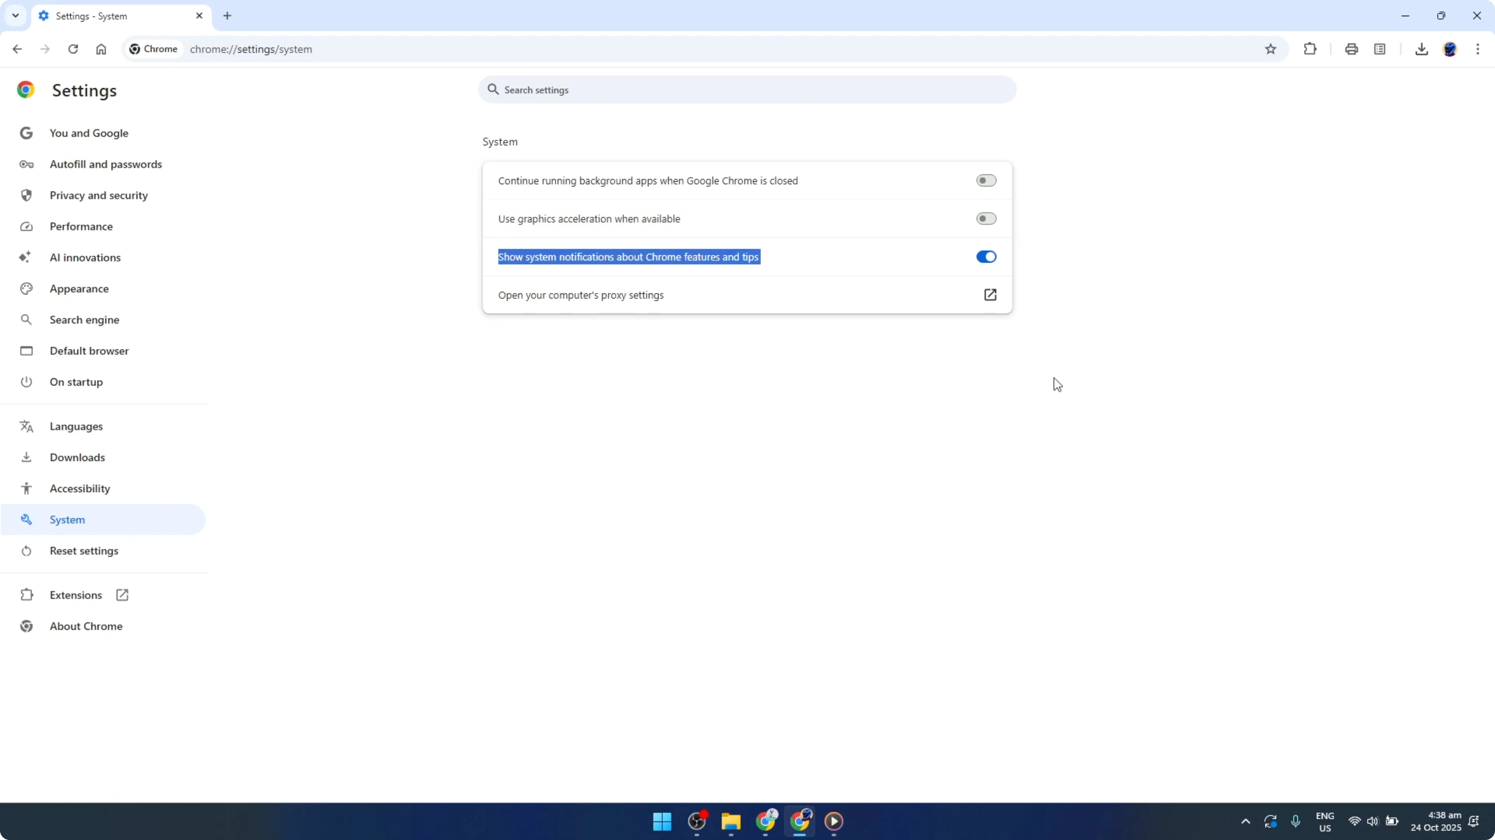Screen dimensions: 1495x840
Task: Select Reset settings in the sidebar
Action: 84,551
